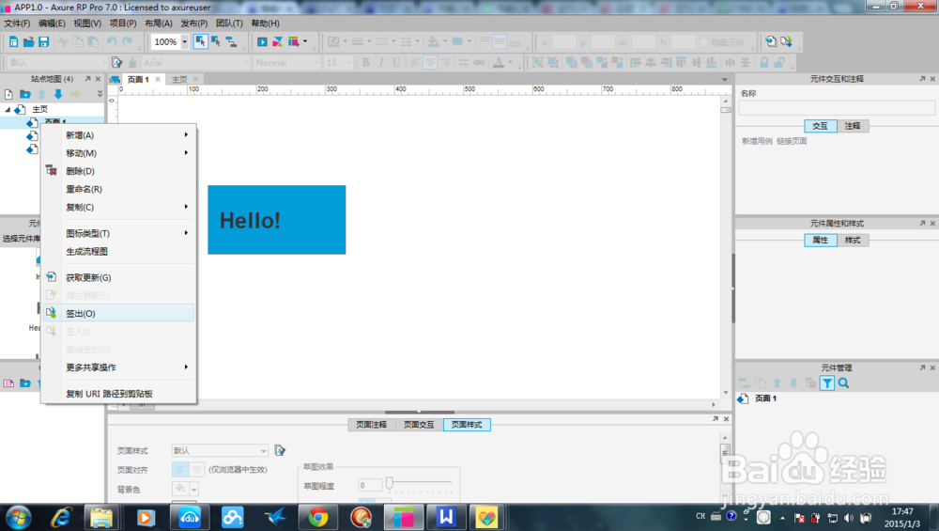Toggle the left page alignment button

tap(180, 469)
